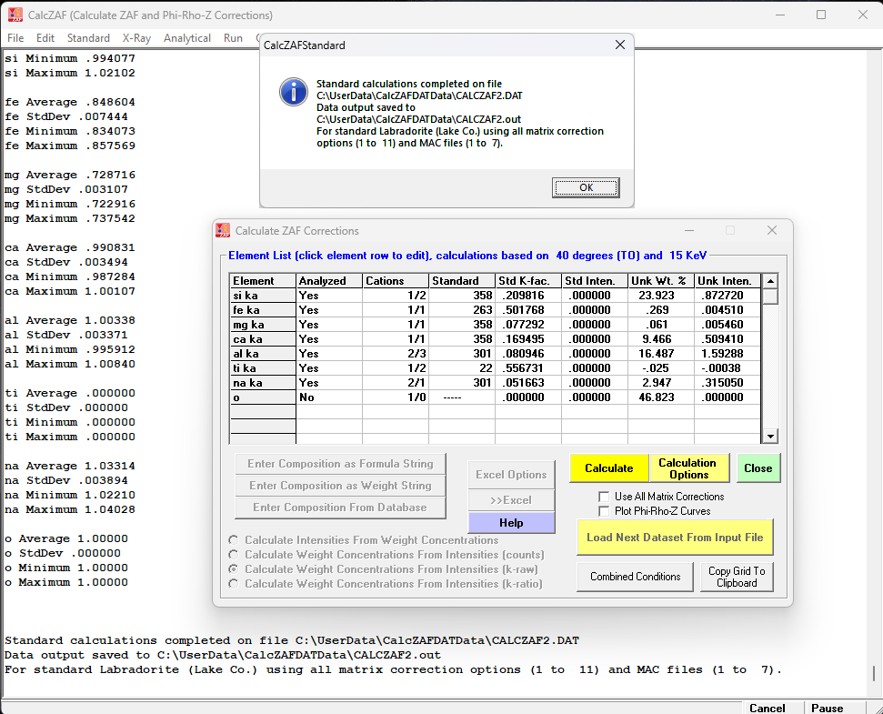
Task: Click OK in the CalcZAFStandard dialog
Action: click(586, 187)
